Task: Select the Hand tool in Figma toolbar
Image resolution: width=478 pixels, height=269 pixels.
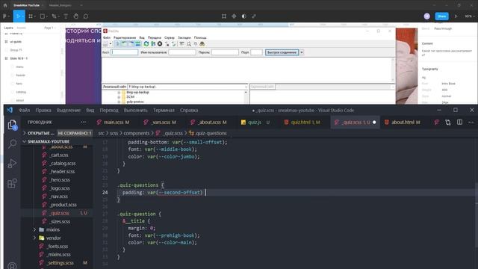Action: (76, 16)
